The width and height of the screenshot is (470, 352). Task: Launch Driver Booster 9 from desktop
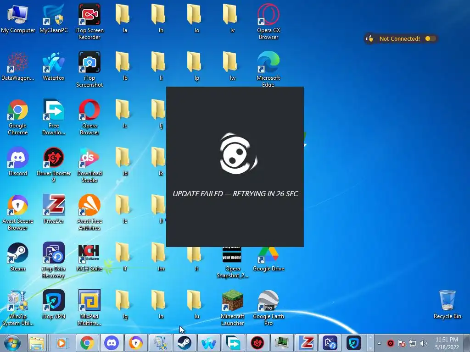tap(54, 165)
